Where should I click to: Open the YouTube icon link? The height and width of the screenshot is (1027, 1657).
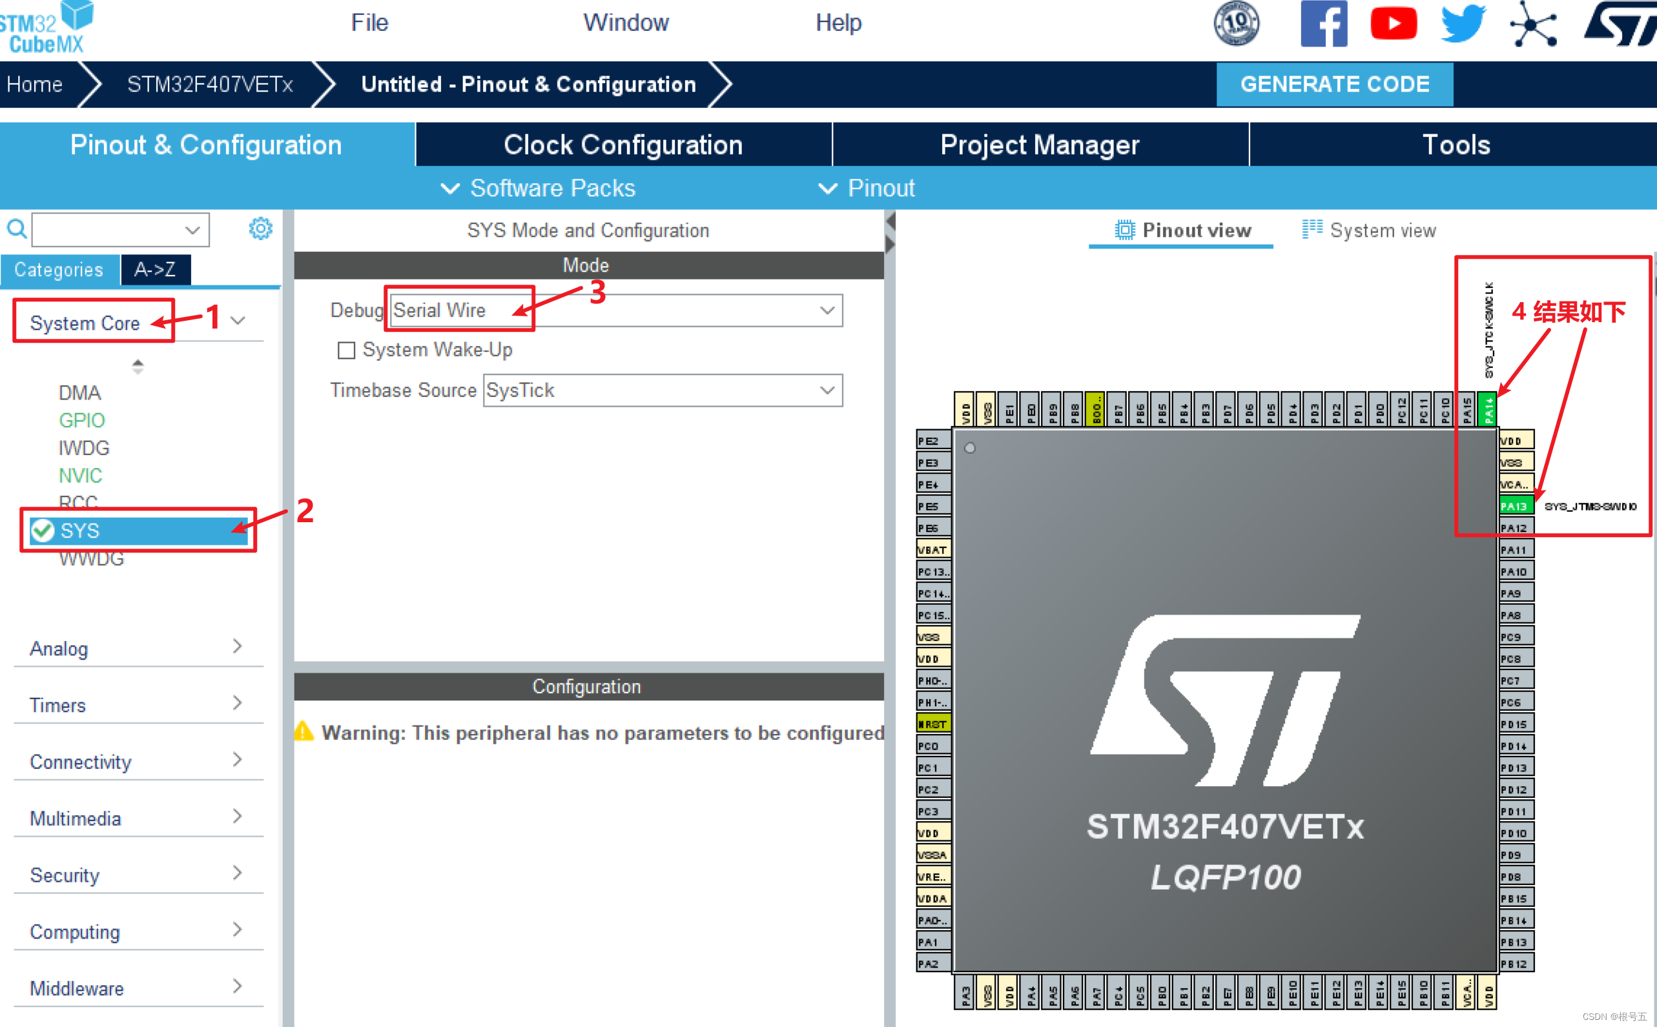[x=1394, y=24]
